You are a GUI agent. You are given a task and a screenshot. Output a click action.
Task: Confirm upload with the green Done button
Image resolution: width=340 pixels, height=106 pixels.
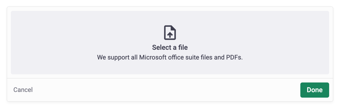[x=314, y=90]
